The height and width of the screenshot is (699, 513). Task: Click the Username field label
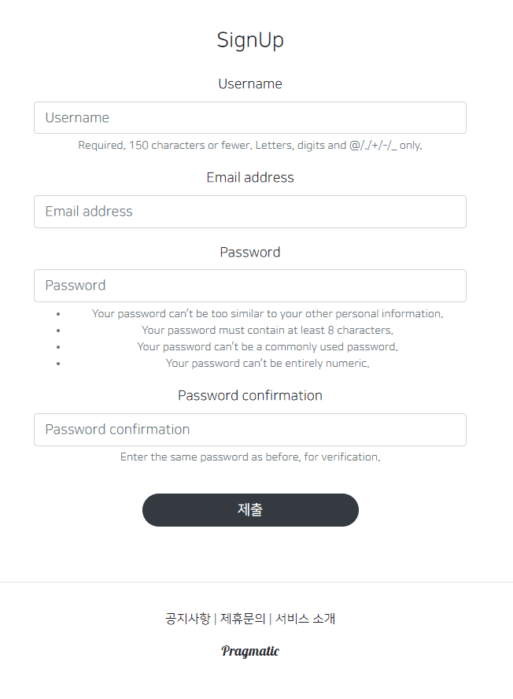click(x=250, y=84)
